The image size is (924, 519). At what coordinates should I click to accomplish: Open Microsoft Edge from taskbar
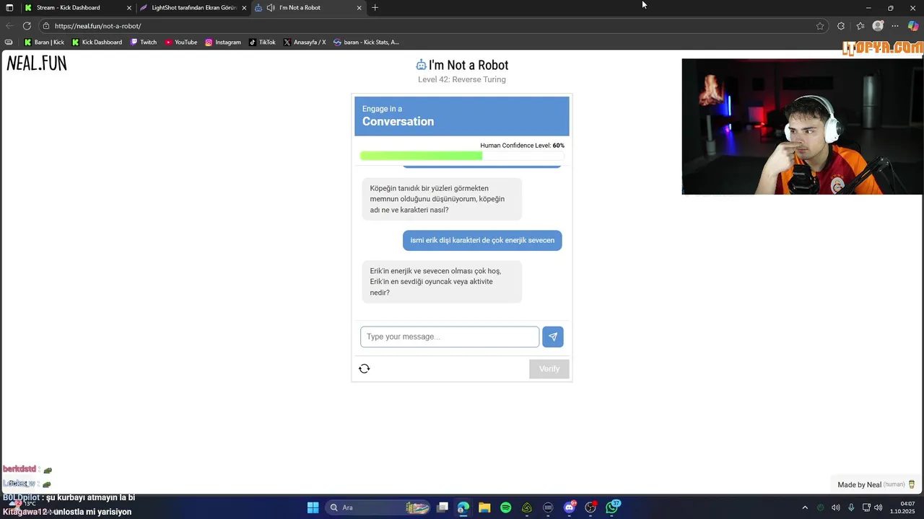[x=463, y=507]
